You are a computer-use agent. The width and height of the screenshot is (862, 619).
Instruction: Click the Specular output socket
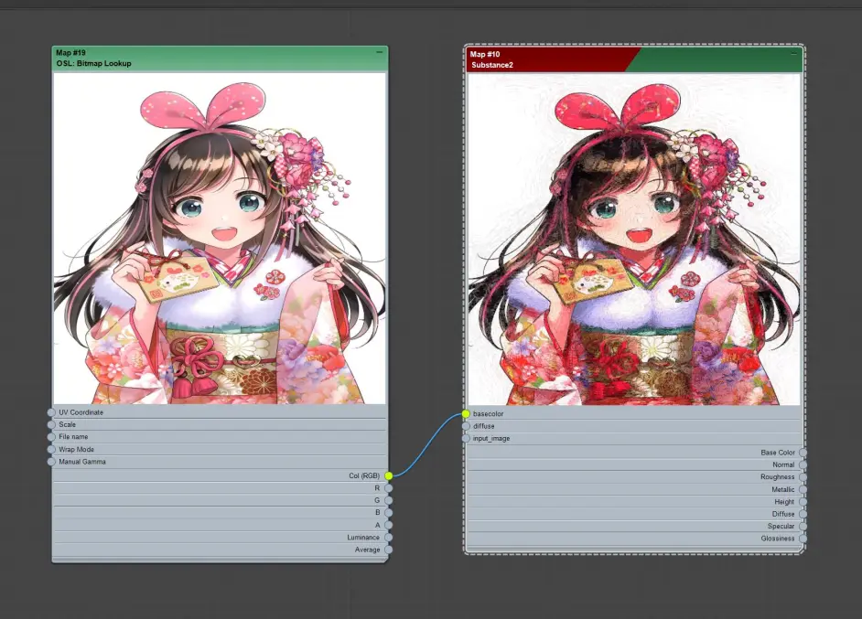tap(803, 526)
